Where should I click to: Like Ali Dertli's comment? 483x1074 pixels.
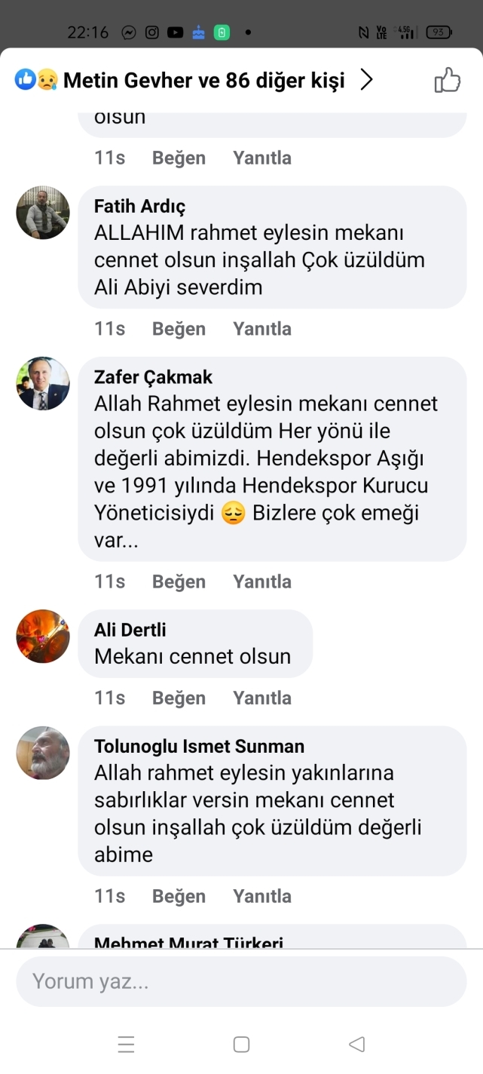179,698
